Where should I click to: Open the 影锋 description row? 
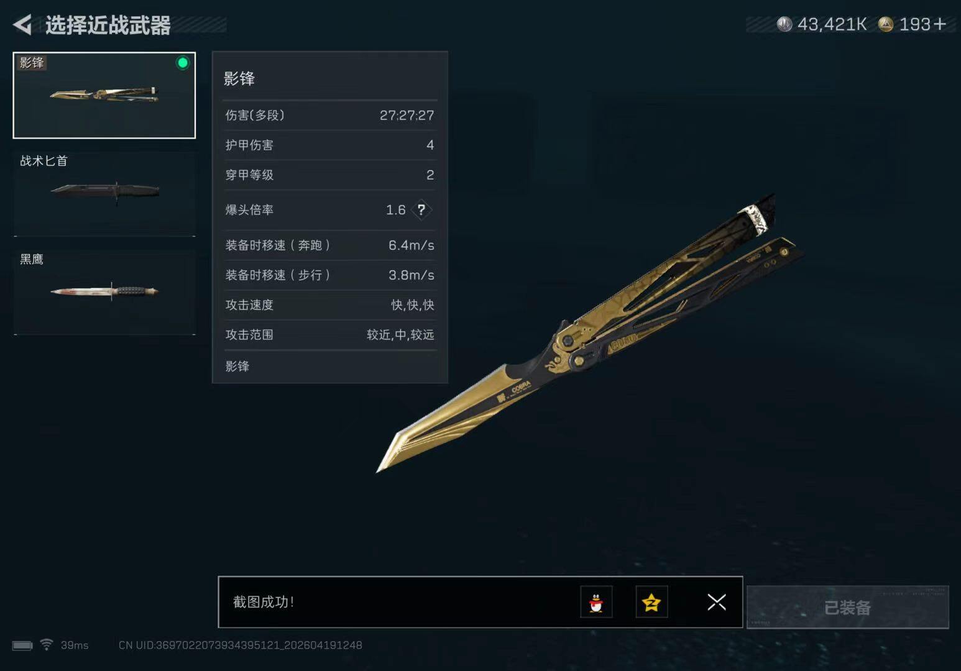coord(329,367)
